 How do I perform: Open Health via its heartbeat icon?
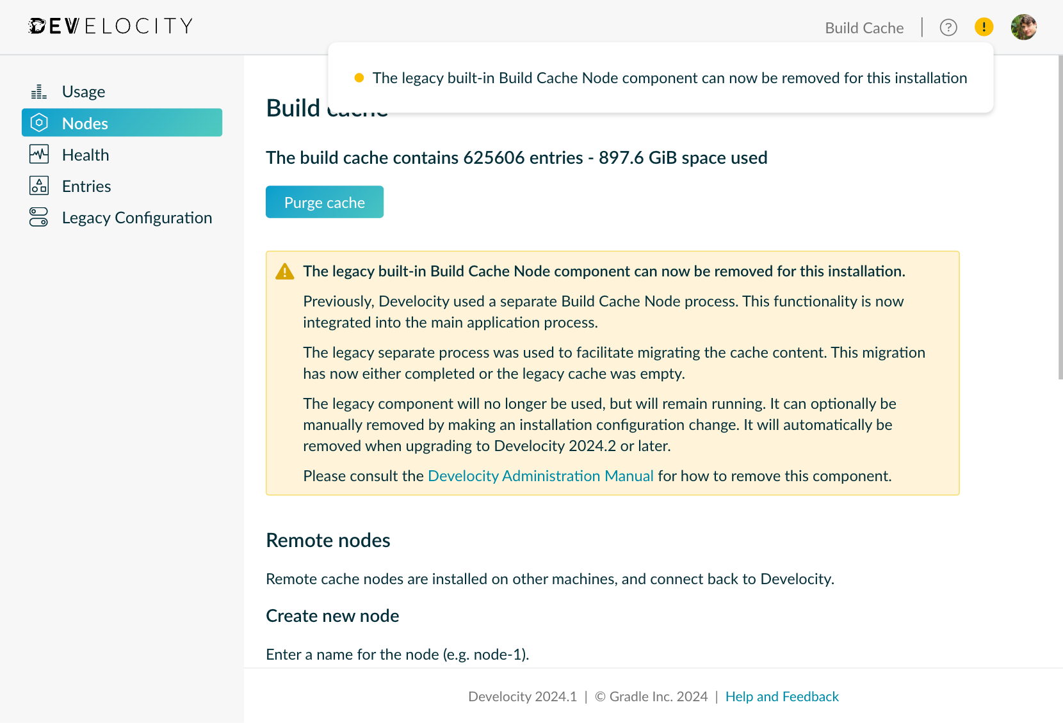38,154
